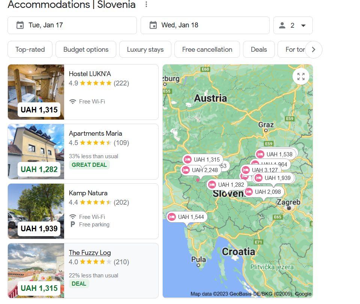Open the check-out date Wed, Jan 18
The height and width of the screenshot is (304, 360).
(205, 25)
